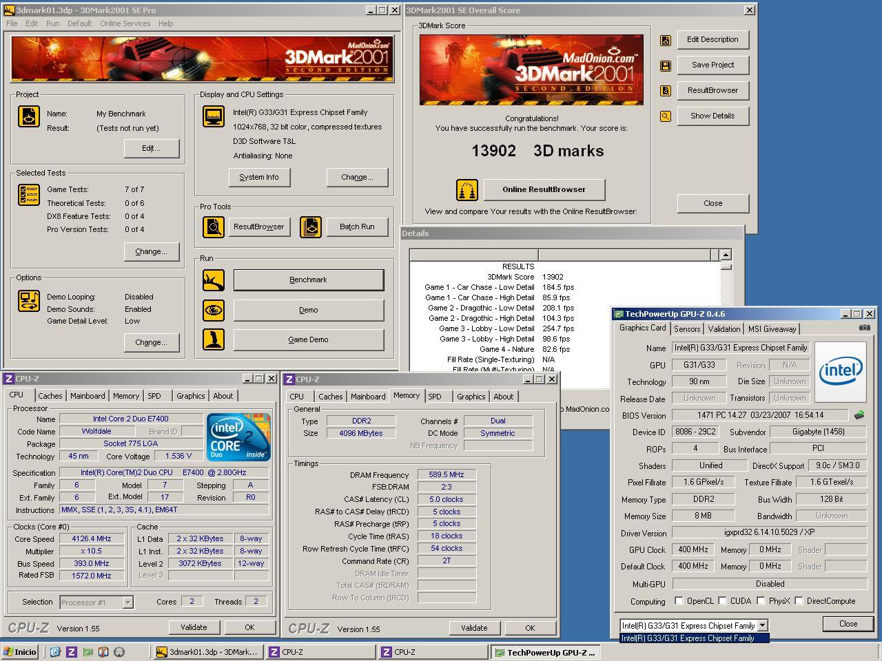Switch to Mainboard tab in left CPU-Z window

click(88, 396)
